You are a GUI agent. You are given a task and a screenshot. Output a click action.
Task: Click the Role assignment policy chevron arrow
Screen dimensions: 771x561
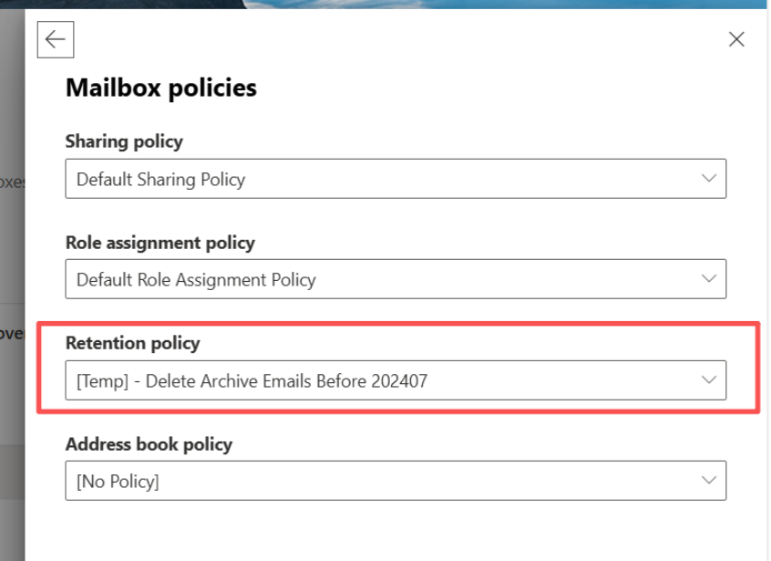point(709,278)
